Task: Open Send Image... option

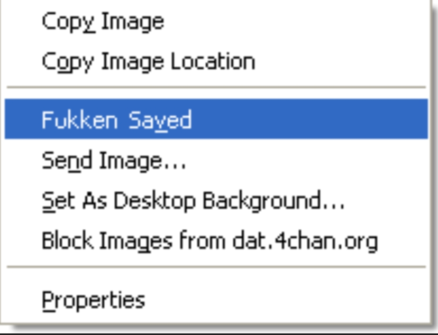Action: (x=216, y=161)
